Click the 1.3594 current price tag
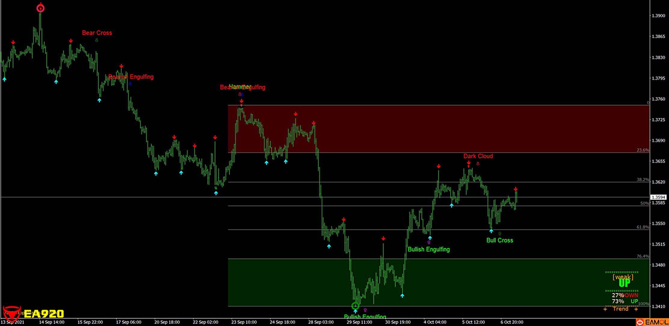The width and height of the screenshot is (669, 326). 658,197
